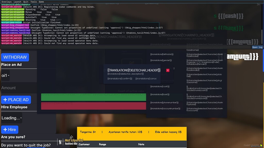Screen dimensions: 264x148
Task: Click the voice range waves icon
Action: pos(72,137)
